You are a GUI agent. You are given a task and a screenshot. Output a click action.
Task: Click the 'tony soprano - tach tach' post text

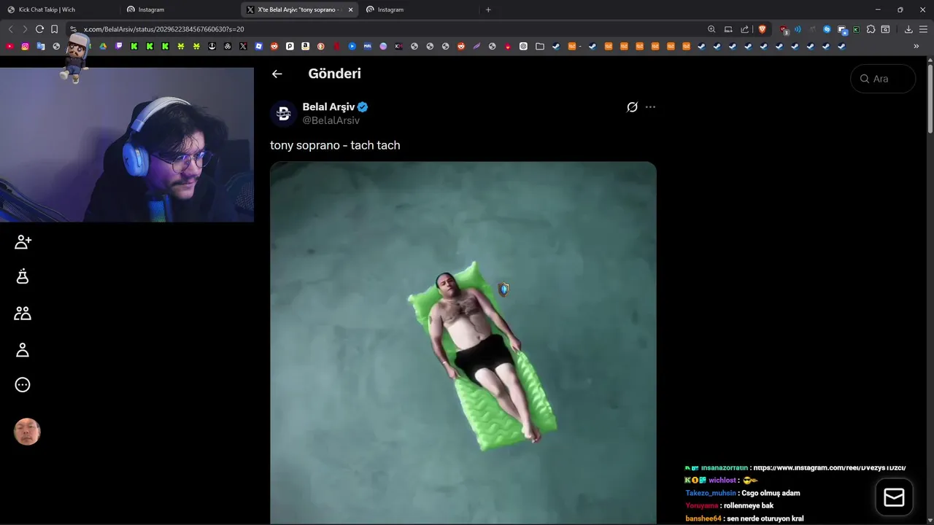point(335,145)
